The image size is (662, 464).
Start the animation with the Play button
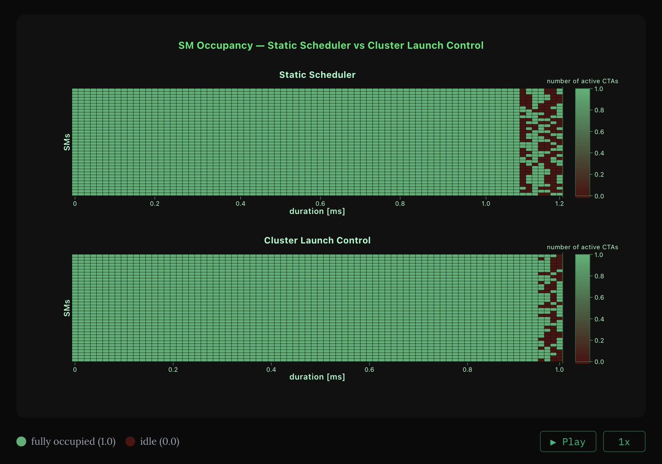568,442
